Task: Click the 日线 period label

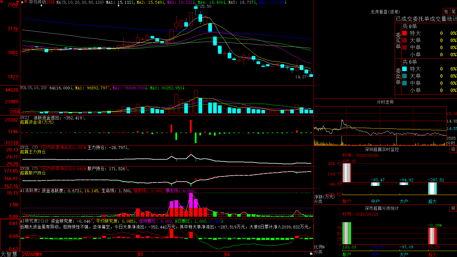Action: coord(51,2)
